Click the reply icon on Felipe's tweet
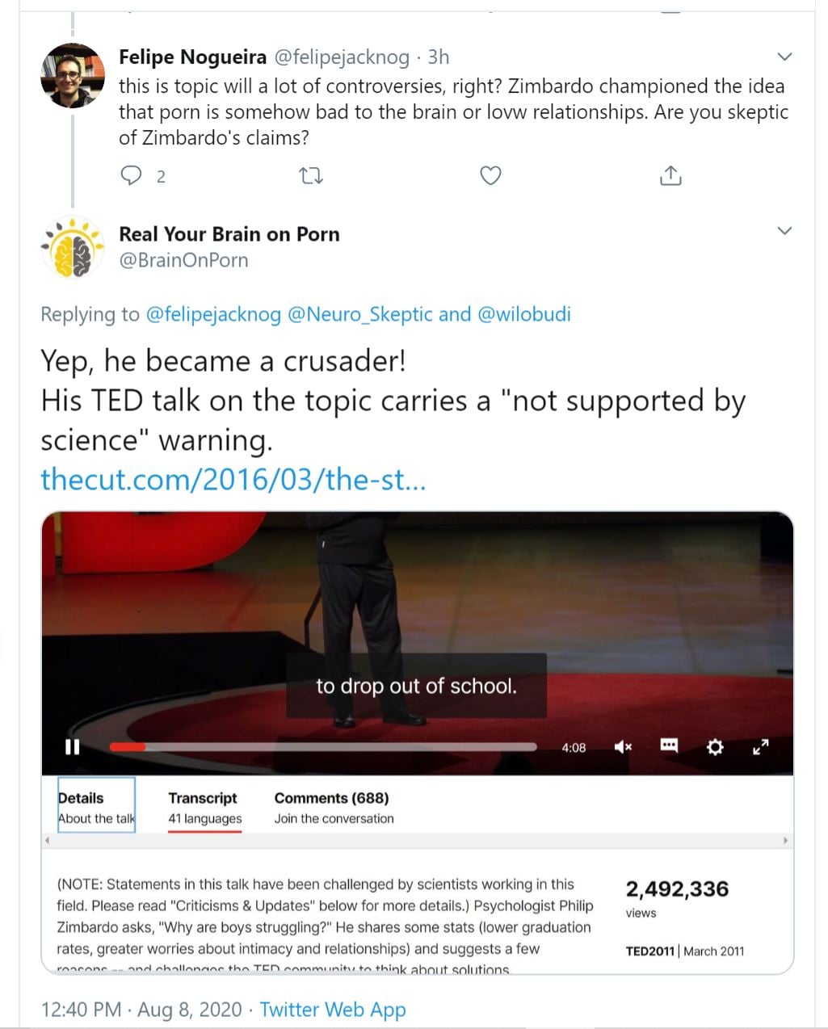 click(131, 175)
